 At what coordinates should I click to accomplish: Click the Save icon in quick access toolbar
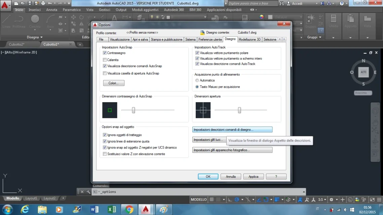[x=30, y=3]
